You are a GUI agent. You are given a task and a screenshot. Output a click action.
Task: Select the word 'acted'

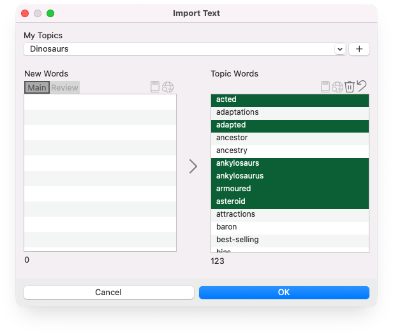click(290, 99)
